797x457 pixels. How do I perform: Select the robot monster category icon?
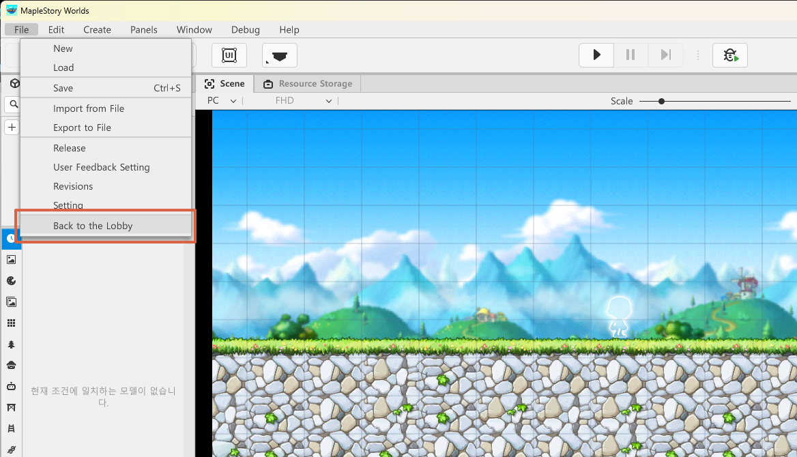click(11, 386)
